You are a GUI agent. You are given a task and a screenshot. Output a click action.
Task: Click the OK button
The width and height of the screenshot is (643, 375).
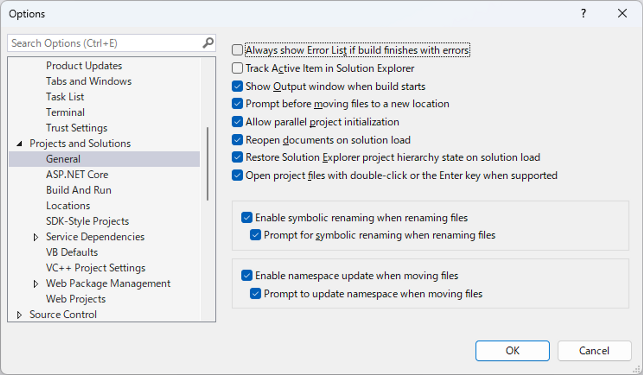coord(512,351)
